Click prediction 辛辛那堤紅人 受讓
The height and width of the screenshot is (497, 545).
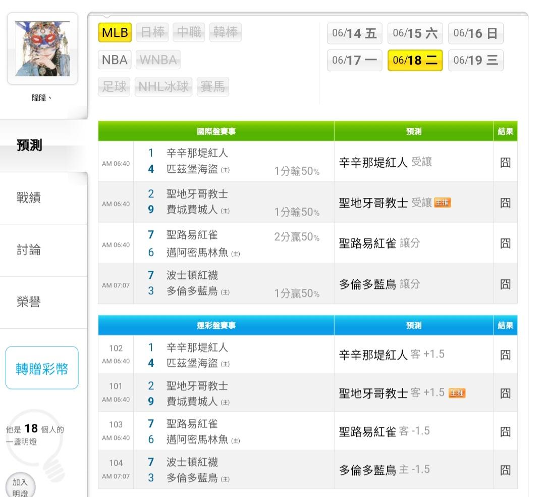386,162
